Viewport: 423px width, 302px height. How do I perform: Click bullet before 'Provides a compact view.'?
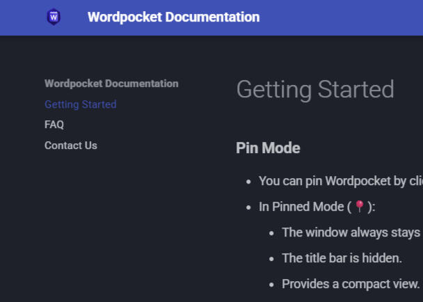[x=272, y=285]
